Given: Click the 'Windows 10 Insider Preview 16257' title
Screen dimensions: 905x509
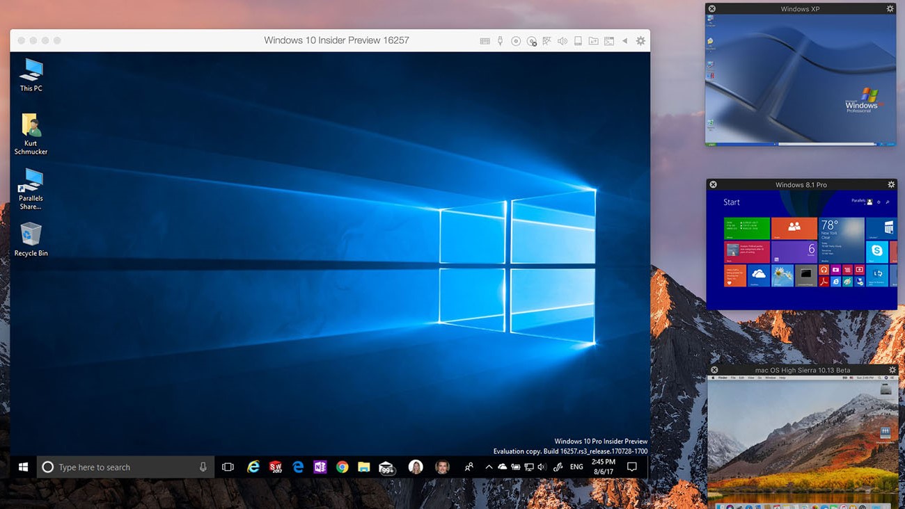Looking at the screenshot, I should [x=336, y=40].
